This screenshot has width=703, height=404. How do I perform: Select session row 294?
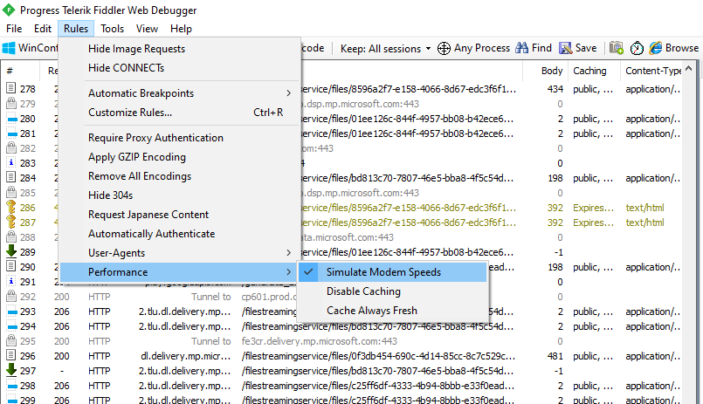[343, 326]
